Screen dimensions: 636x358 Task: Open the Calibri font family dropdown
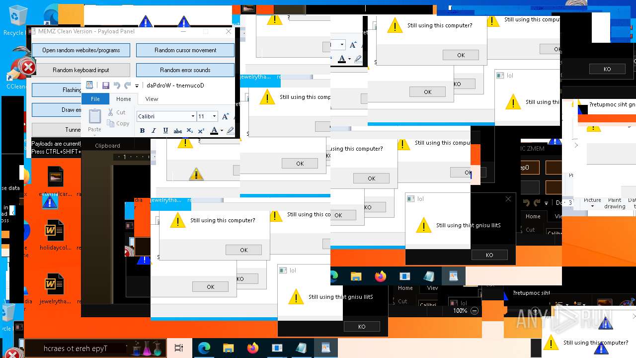pyautogui.click(x=193, y=116)
